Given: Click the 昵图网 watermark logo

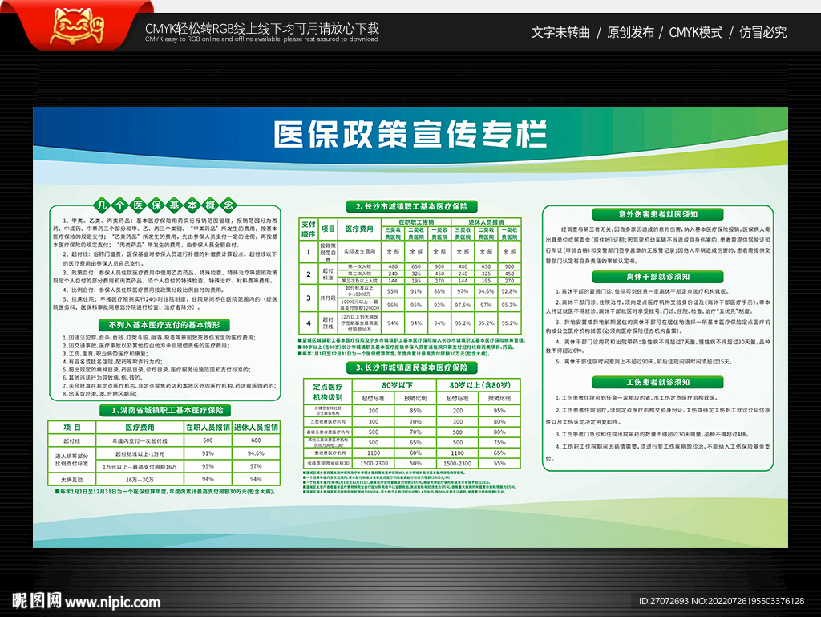Looking at the screenshot, I should pyautogui.click(x=35, y=600).
